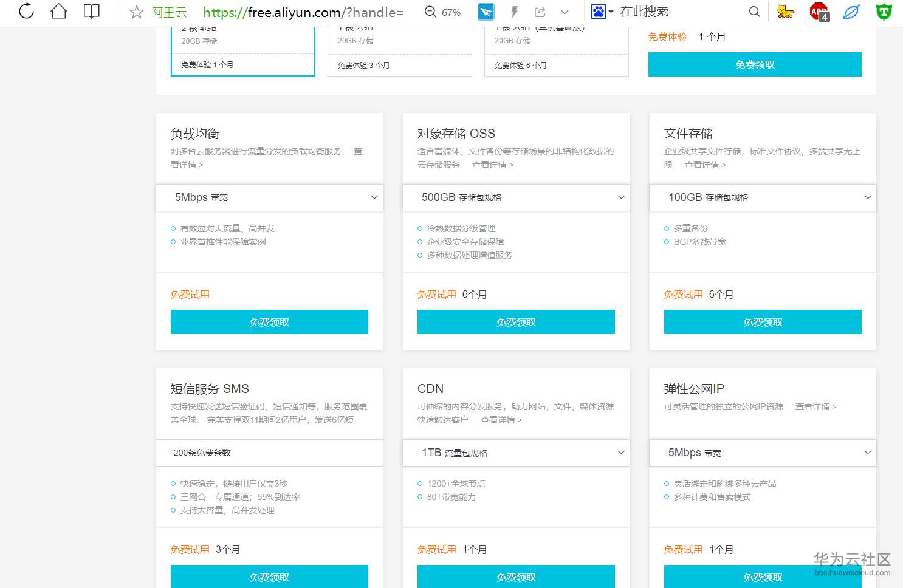The height and width of the screenshot is (588, 903).
Task: Click the share page icon
Action: [x=540, y=12]
